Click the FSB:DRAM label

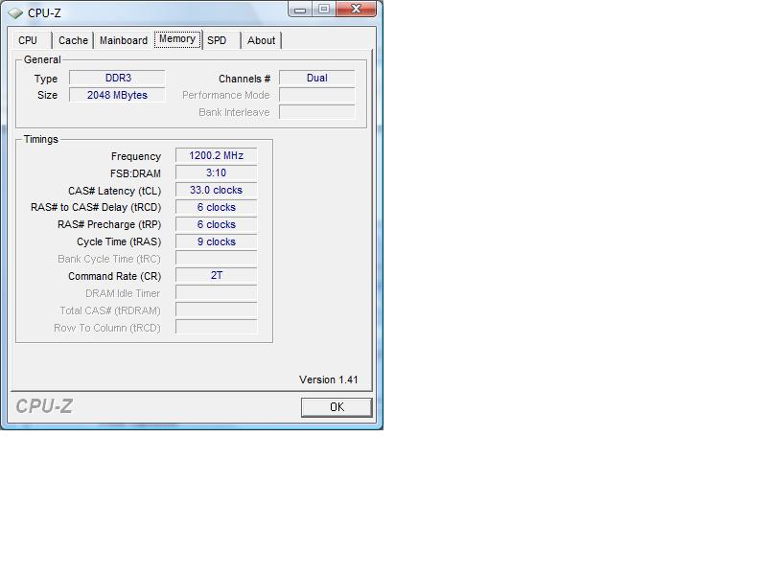tap(135, 173)
